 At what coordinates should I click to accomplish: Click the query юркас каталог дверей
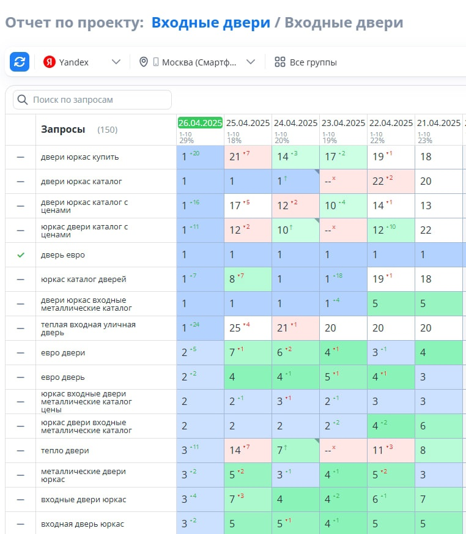tap(83, 280)
